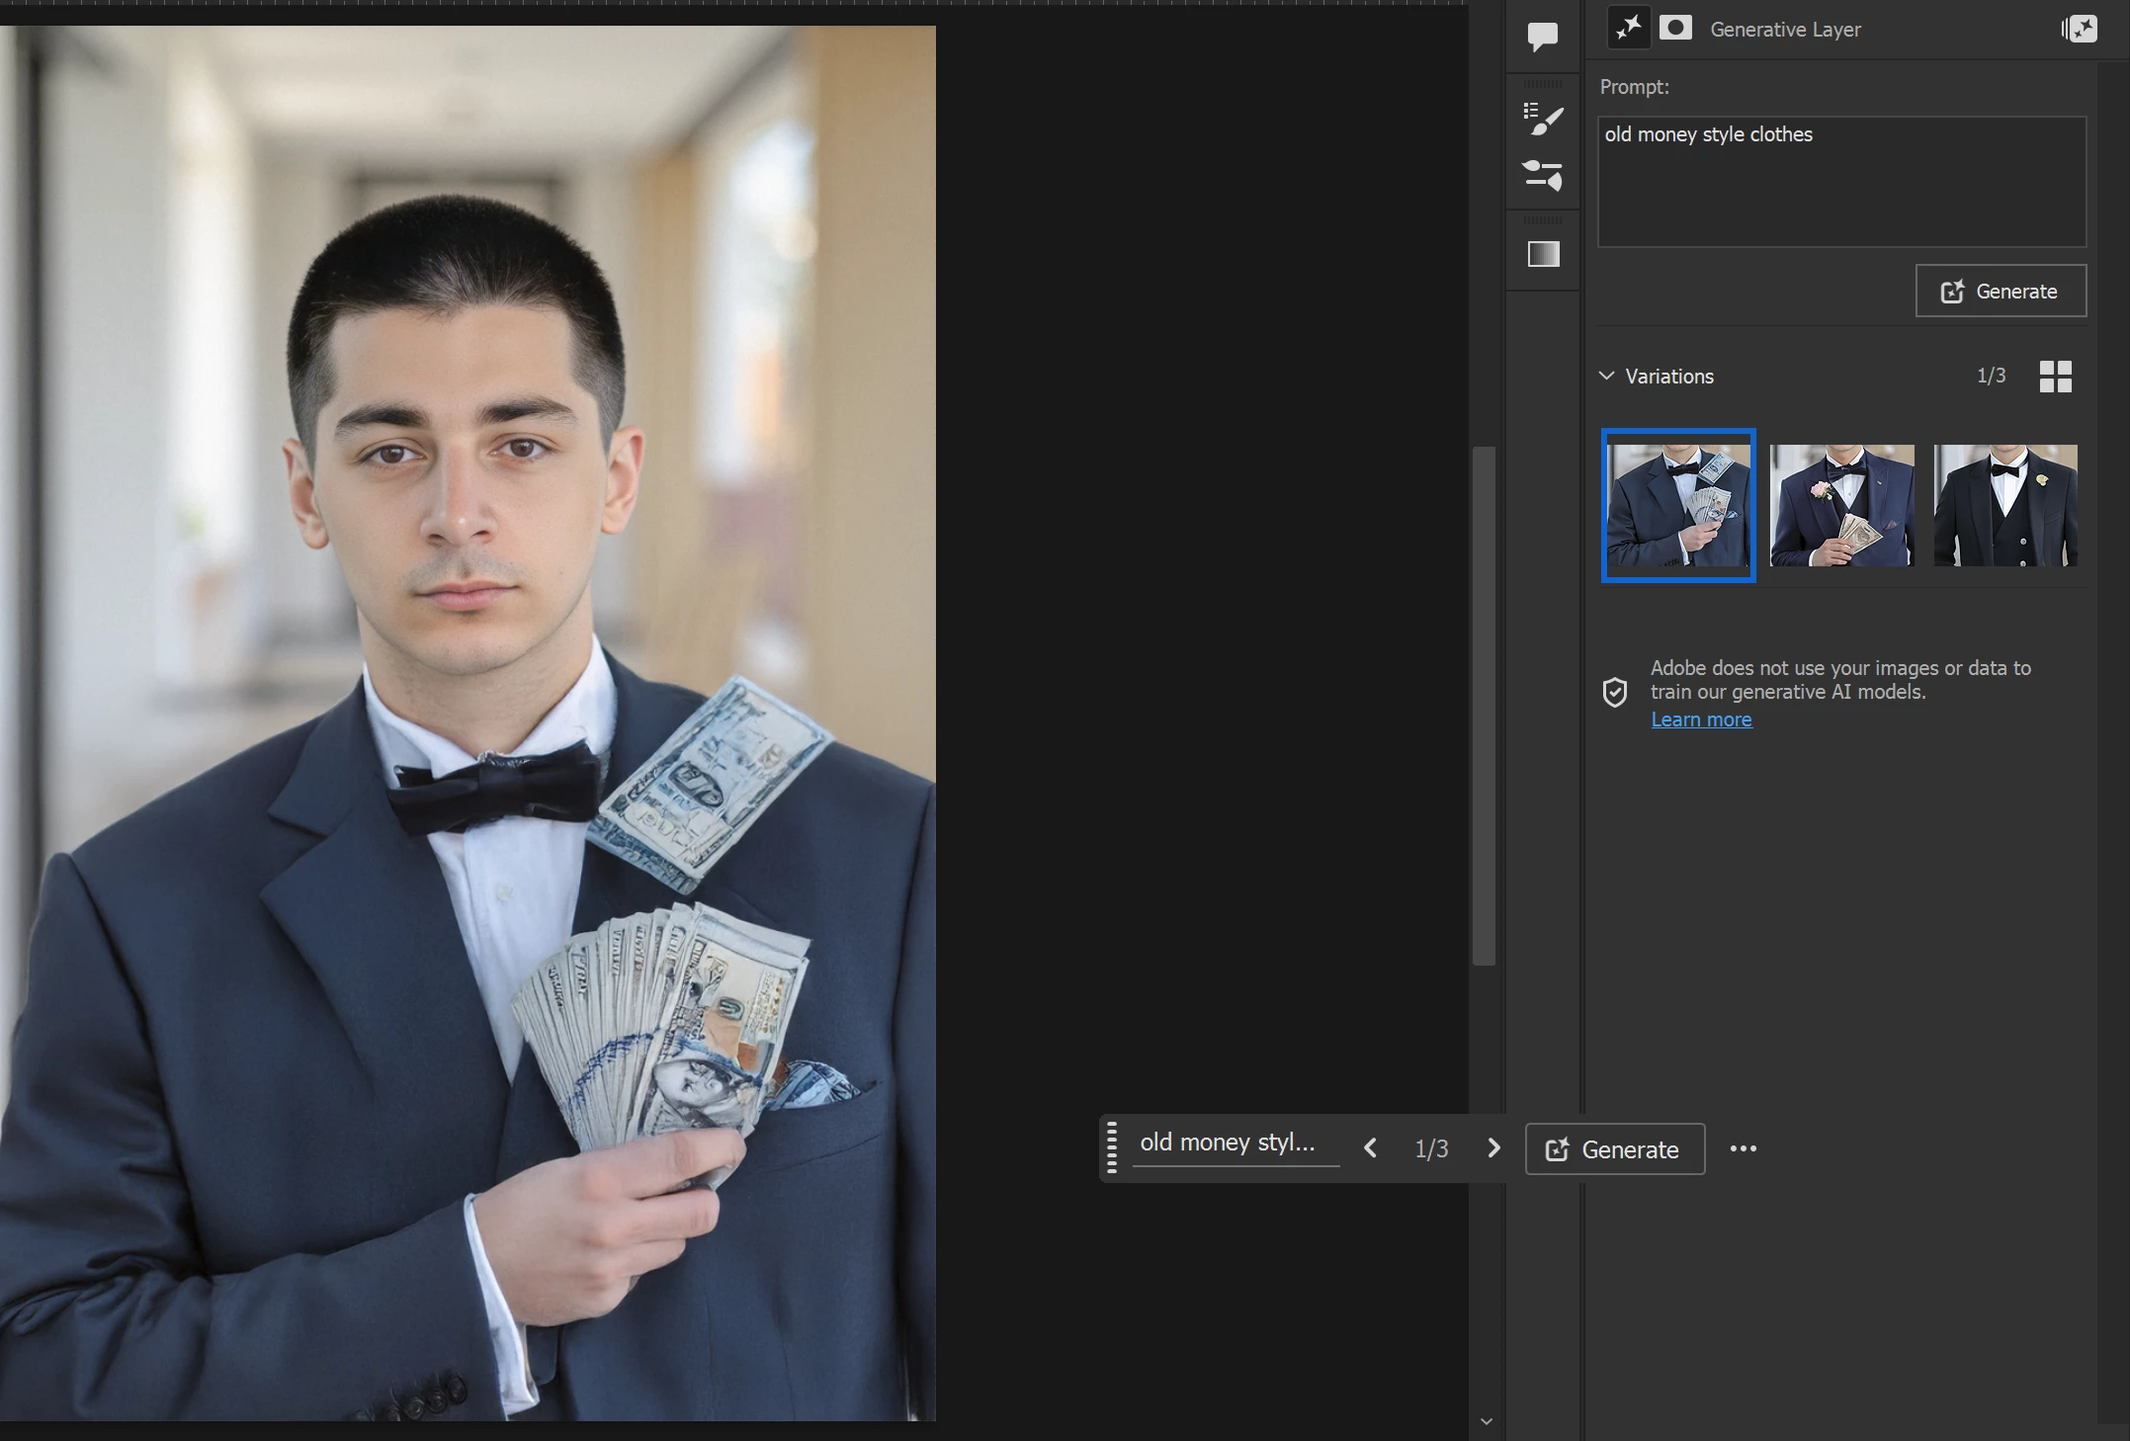Viewport: 2130px width, 1441px height.
Task: Click the Prompt text box
Action: [x=1840, y=183]
